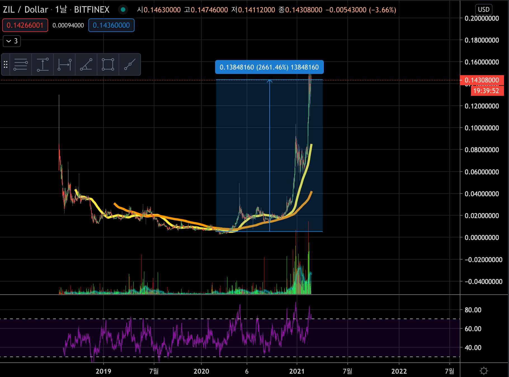This screenshot has width=509, height=377.
Task: Click the 0.06000000 price scale label
Action: (482, 172)
